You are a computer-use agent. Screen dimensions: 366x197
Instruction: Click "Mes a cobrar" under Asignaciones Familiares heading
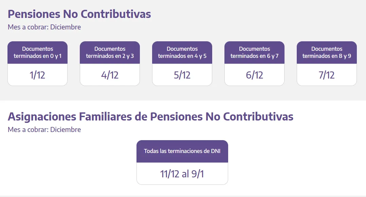(28, 130)
